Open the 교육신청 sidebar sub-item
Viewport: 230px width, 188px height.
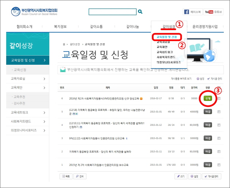click(20, 69)
